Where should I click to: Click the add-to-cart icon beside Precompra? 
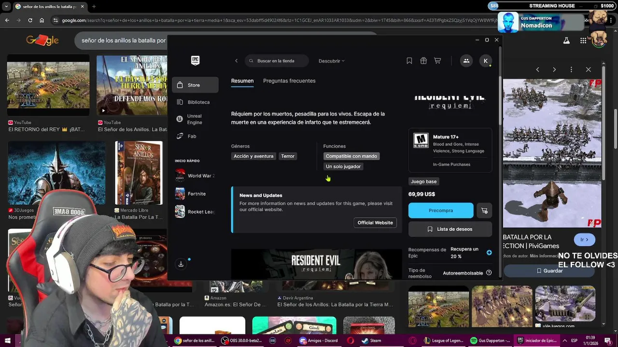pyautogui.click(x=484, y=211)
